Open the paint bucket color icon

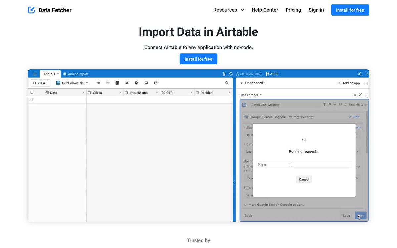click(136, 83)
